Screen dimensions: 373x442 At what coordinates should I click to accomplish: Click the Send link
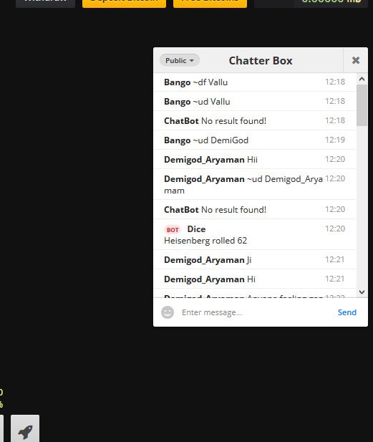347,312
